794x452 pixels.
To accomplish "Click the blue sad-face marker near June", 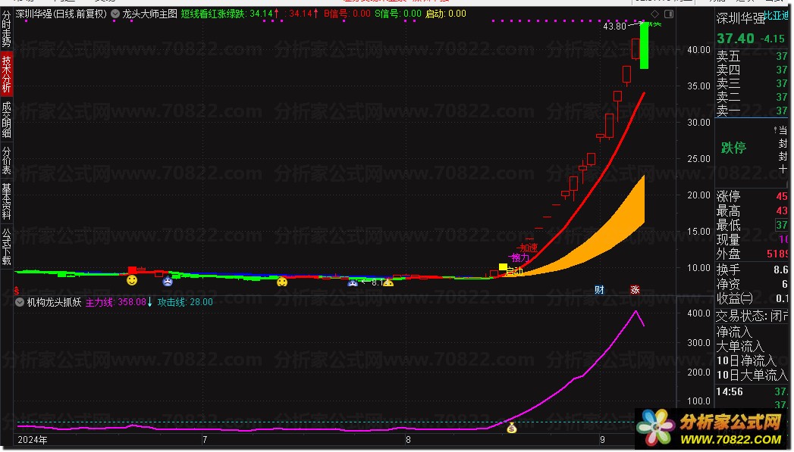I will [168, 281].
